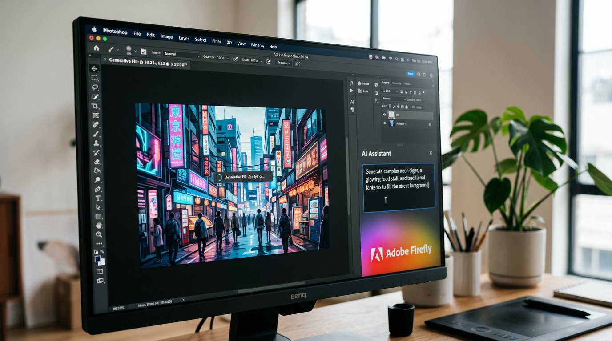The width and height of the screenshot is (612, 341).
Task: Select the Move tool
Action: click(94, 68)
